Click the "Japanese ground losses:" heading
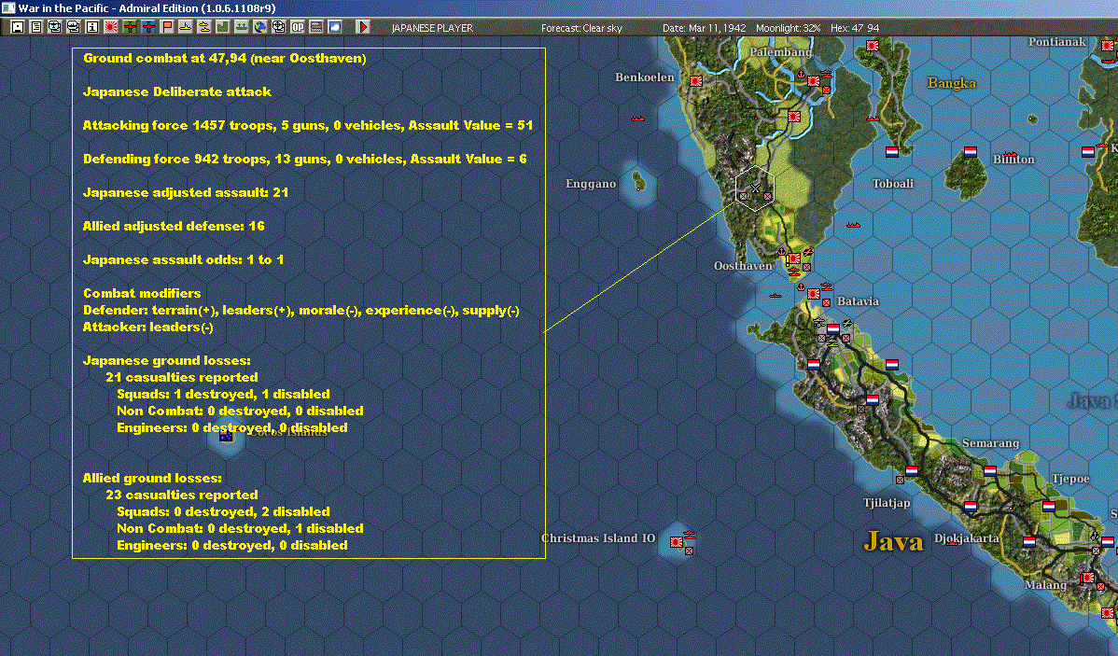1118x656 pixels. [167, 360]
